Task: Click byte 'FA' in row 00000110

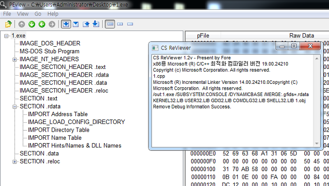Action: click(274, 177)
